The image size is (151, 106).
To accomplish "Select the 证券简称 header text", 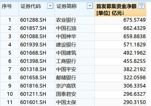I will pyautogui.click(x=66, y=7).
